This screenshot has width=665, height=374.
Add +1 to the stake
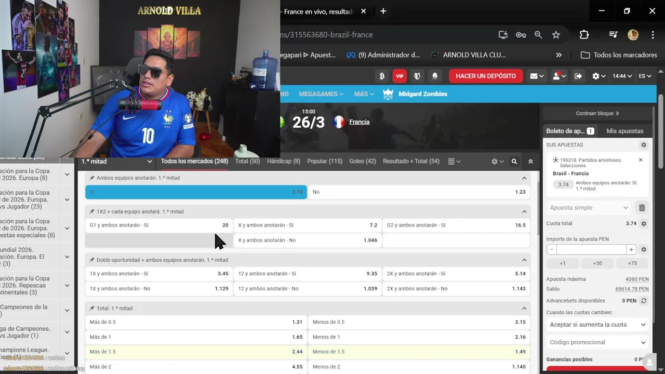pos(563,263)
